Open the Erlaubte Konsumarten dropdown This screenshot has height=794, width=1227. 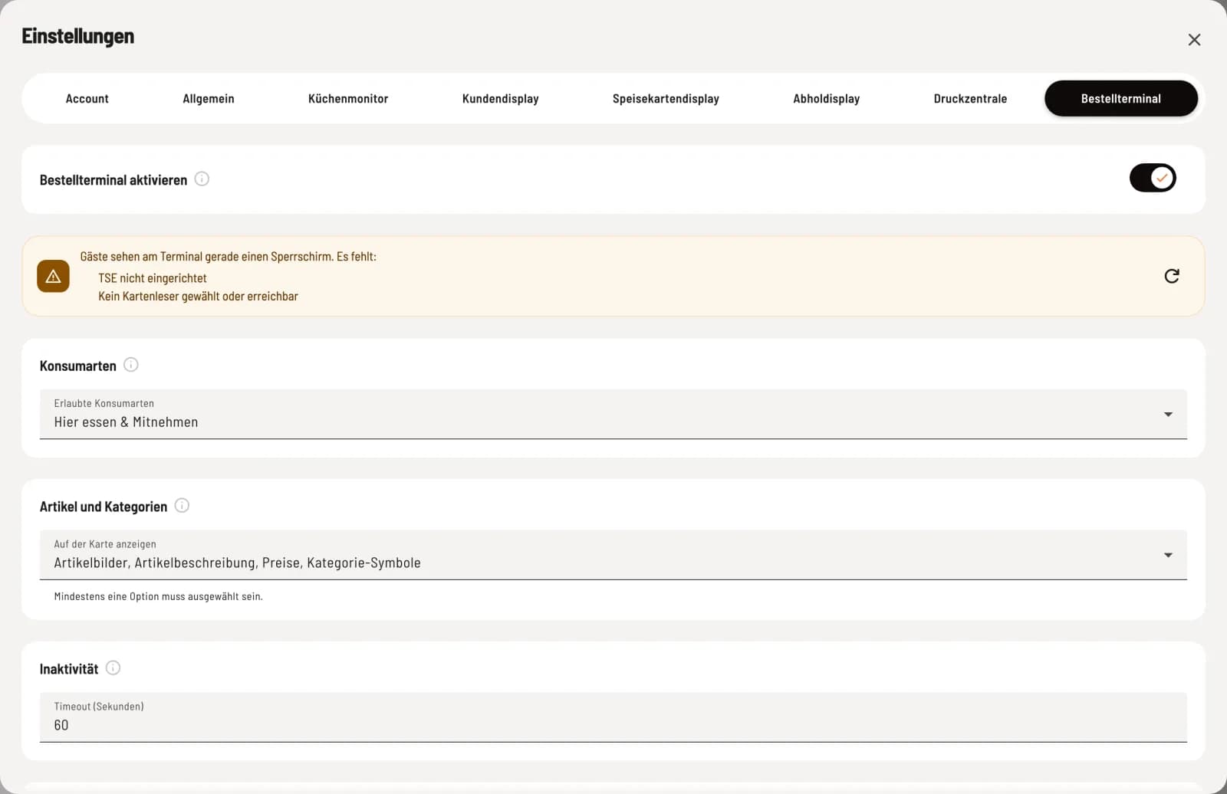[613, 414]
